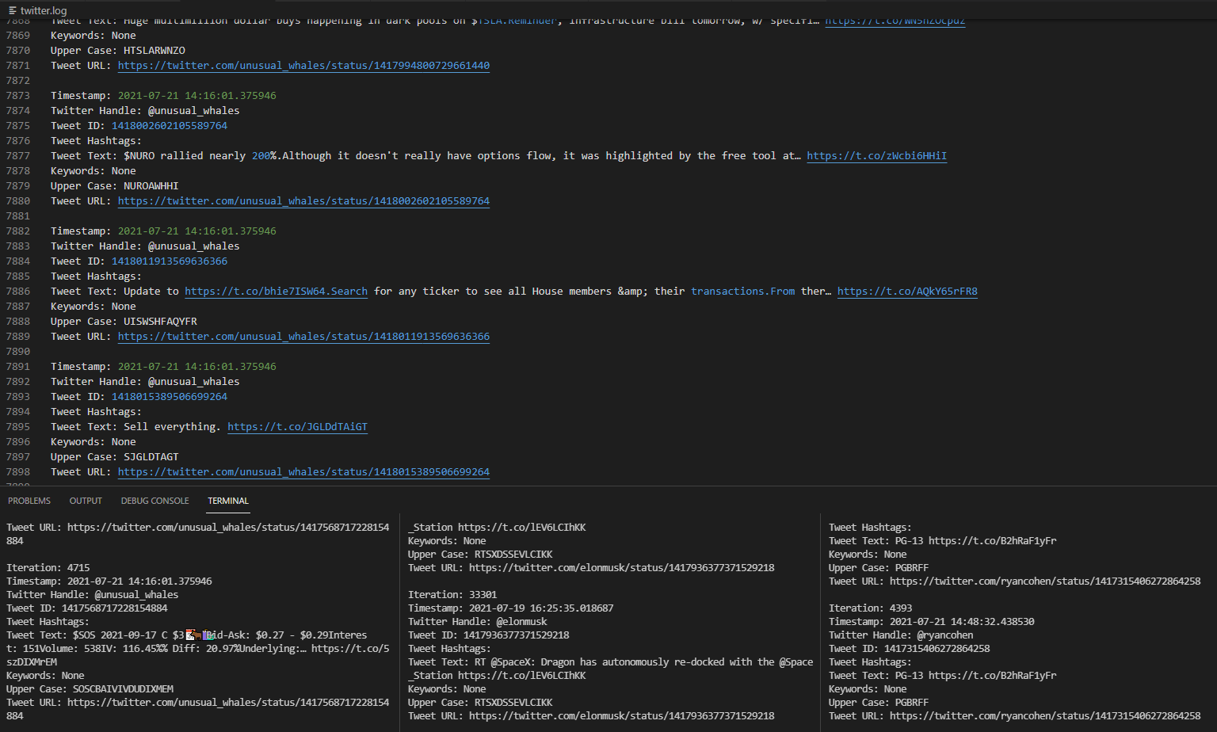
Task: Click the Upper Case value NUROAWHHI
Action: 151,186
